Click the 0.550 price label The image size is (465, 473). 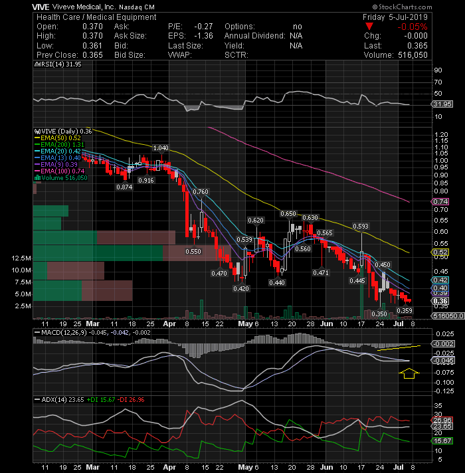point(193,252)
